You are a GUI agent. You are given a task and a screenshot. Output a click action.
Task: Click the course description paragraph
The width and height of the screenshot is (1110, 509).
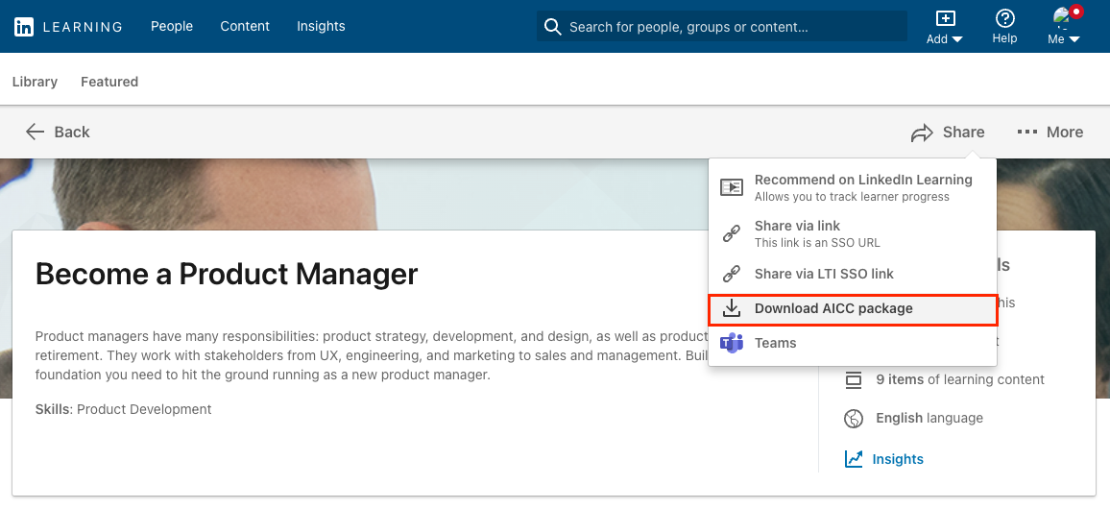point(372,355)
